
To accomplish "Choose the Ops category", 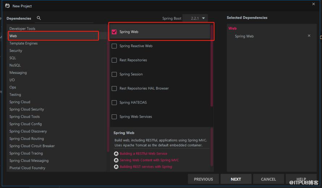I will [x=57, y=87].
